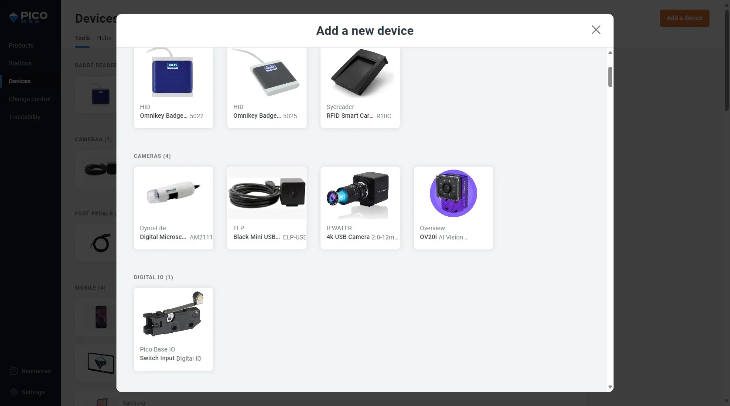Viewport: 730px width, 406px height.
Task: Select the IFWATER 4k USB Camera
Action: click(x=360, y=208)
